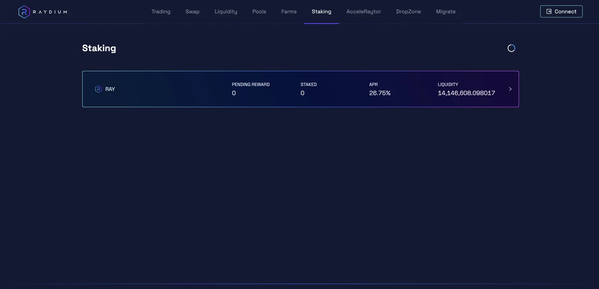Viewport: 599px width, 289px height.
Task: Click the APR column label
Action: click(x=373, y=84)
